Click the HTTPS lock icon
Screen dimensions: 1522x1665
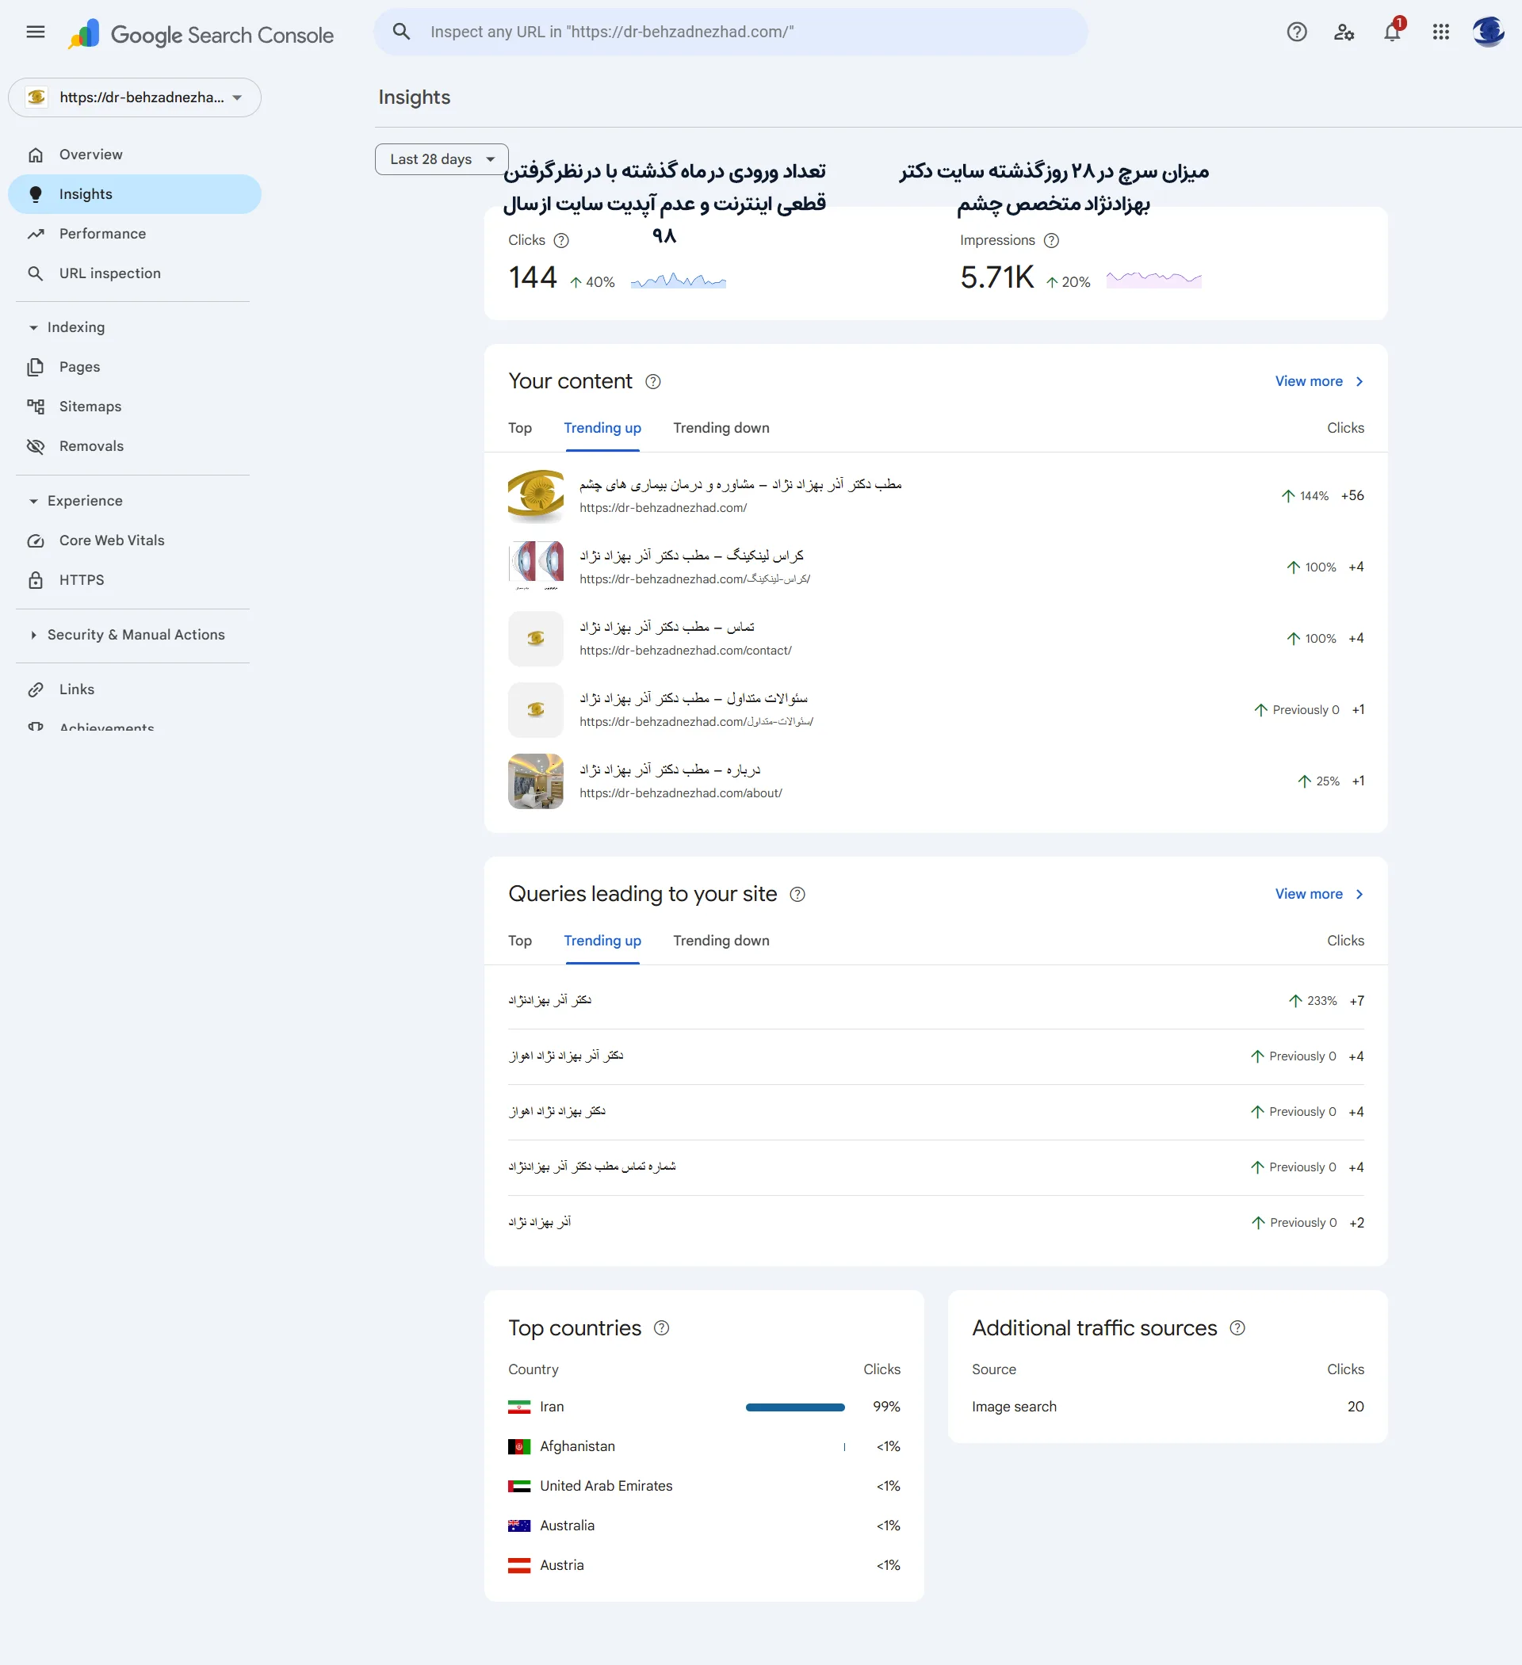pyautogui.click(x=36, y=581)
